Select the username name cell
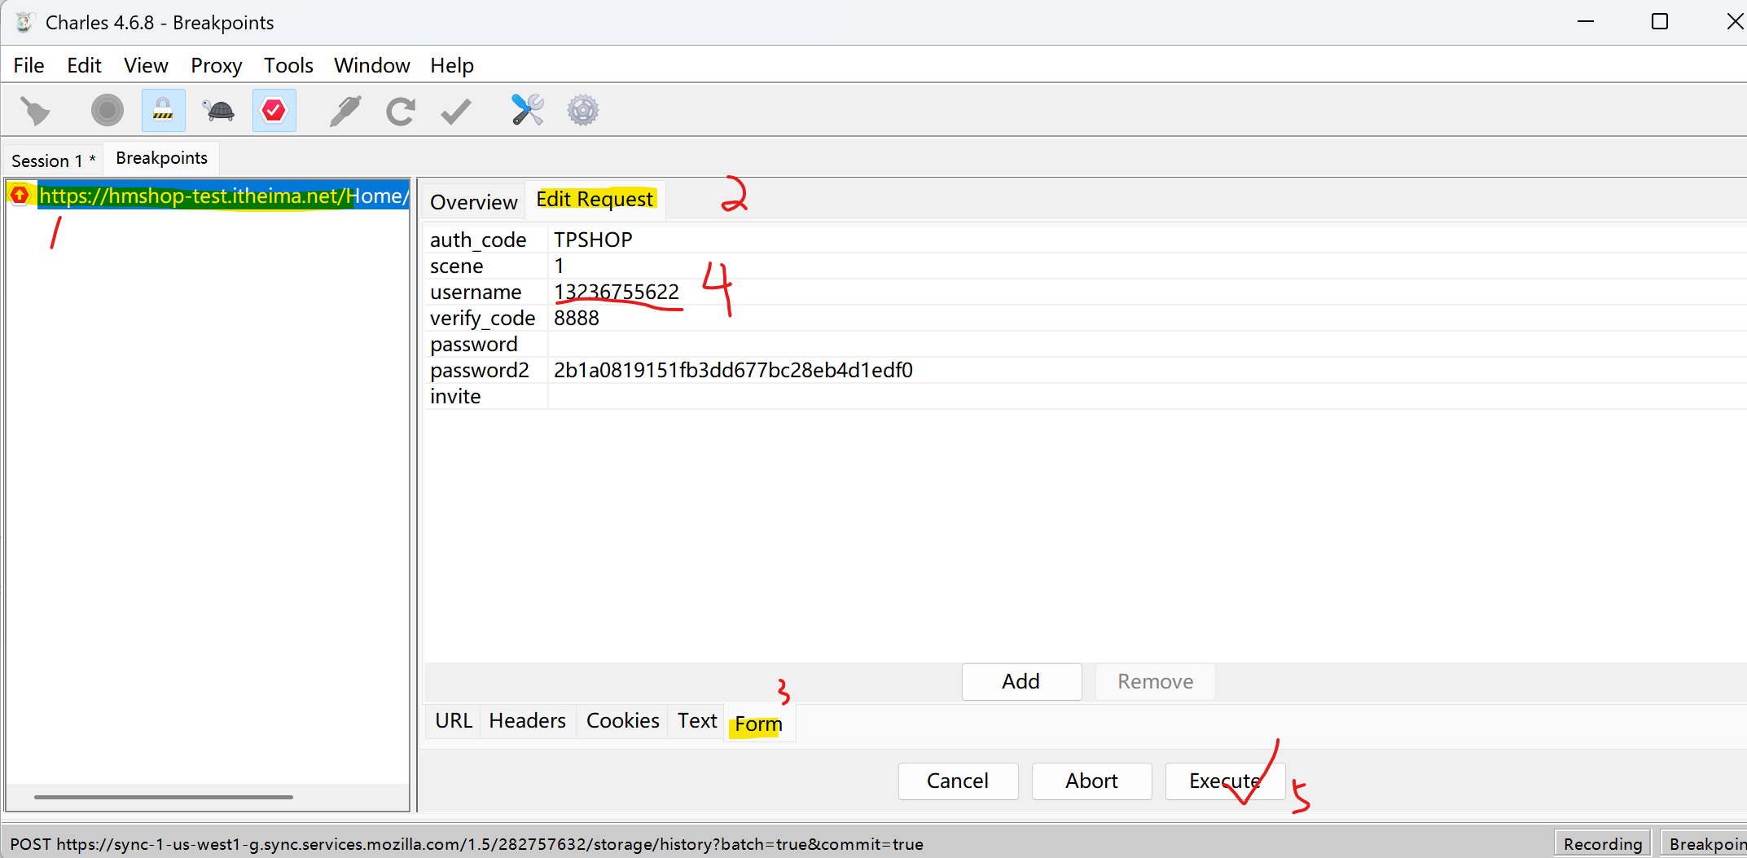1747x858 pixels. click(x=485, y=292)
